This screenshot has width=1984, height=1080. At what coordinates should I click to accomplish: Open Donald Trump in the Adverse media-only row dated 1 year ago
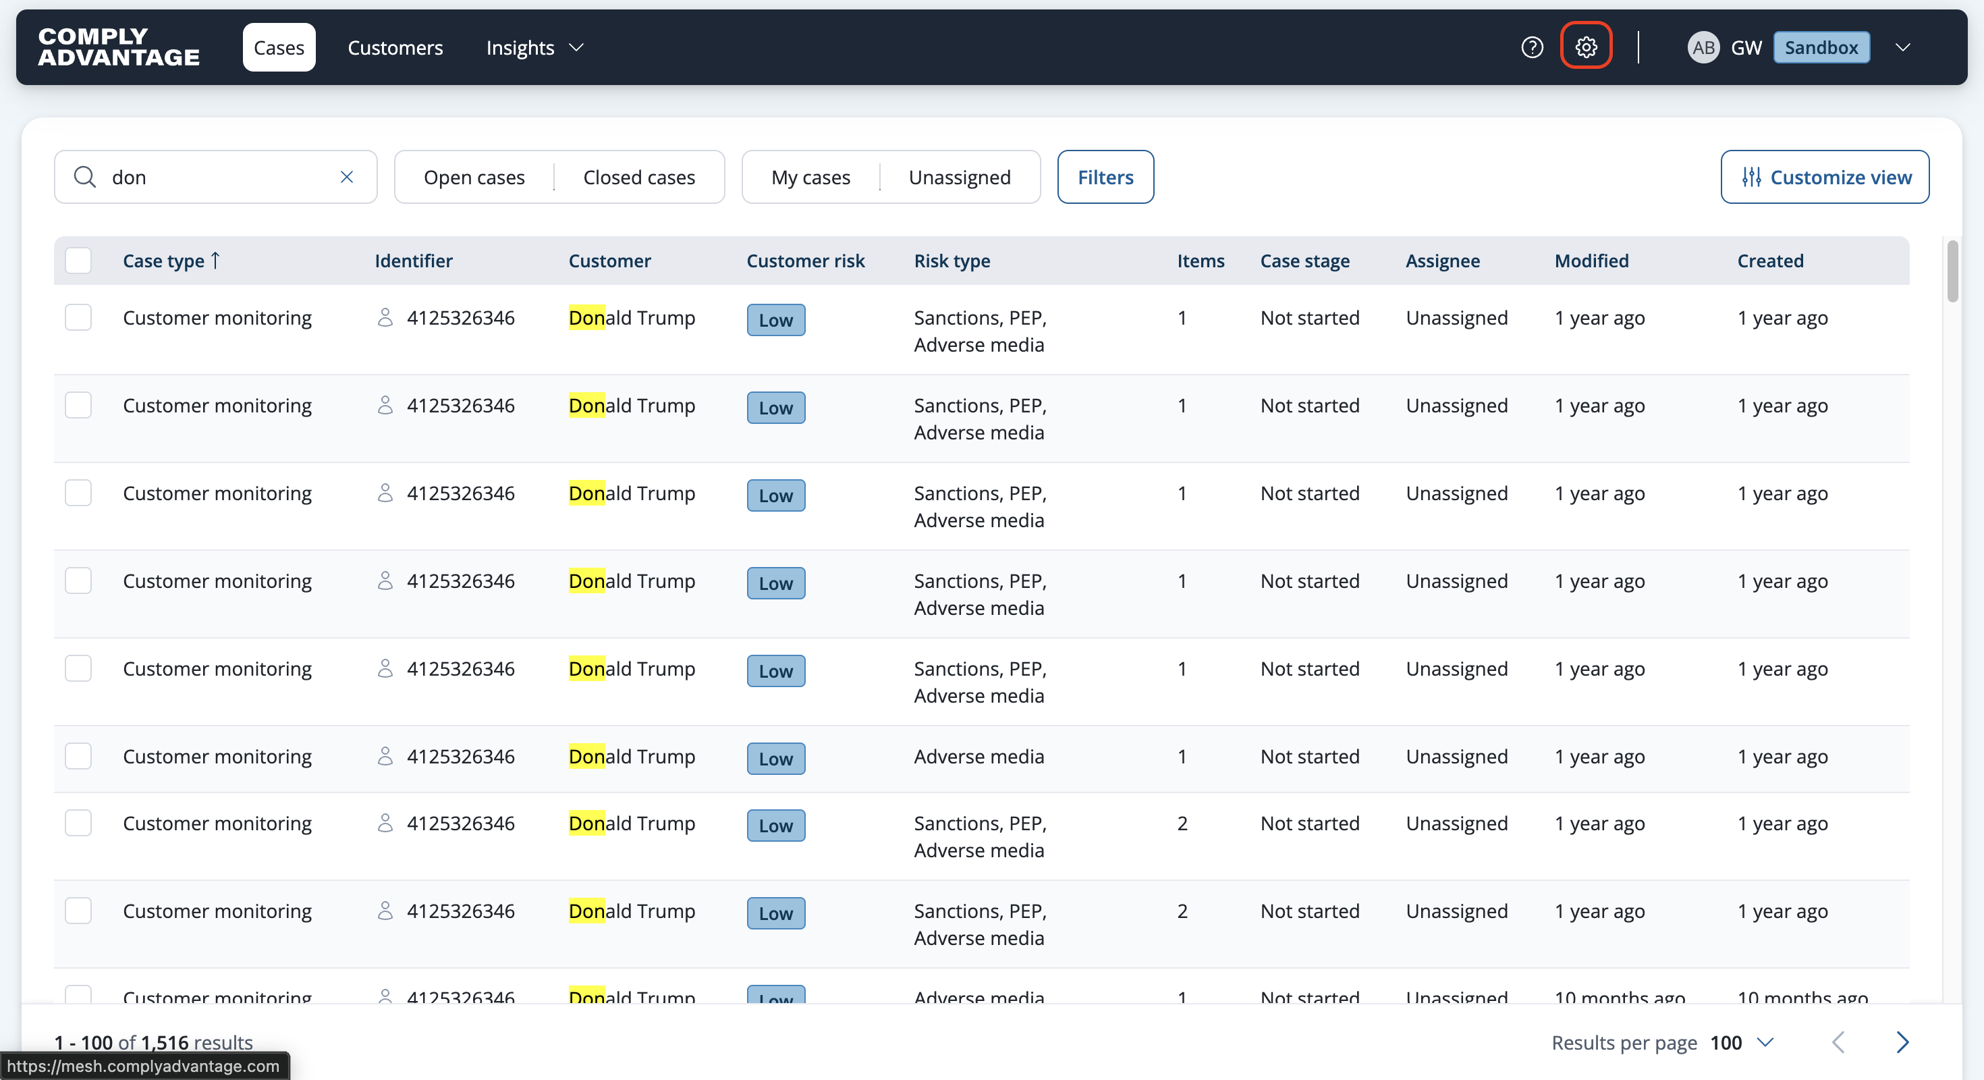tap(632, 757)
